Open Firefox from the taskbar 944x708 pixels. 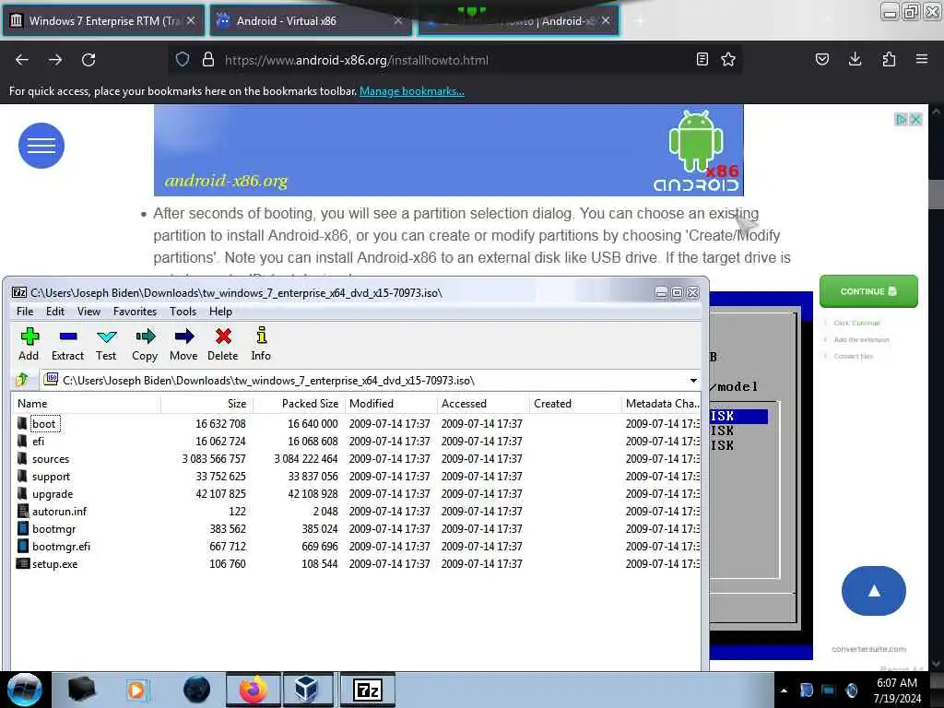click(x=254, y=690)
